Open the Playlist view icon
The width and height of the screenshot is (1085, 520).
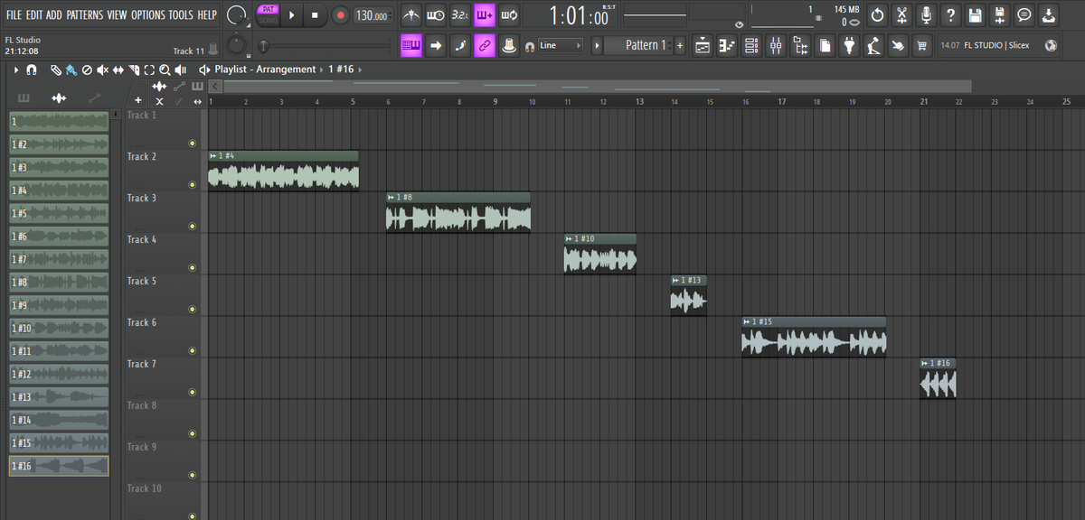(703, 45)
